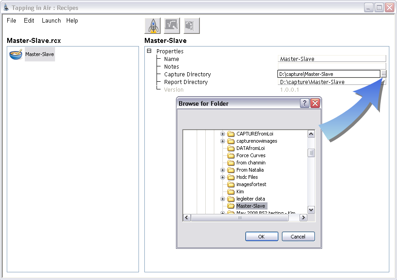Click the rocket launch toolbar icon
397x280 pixels.
click(x=152, y=26)
